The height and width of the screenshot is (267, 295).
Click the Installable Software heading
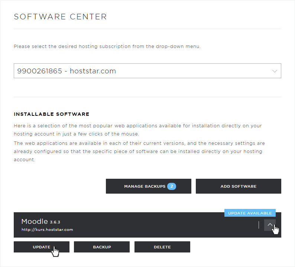[x=52, y=114]
